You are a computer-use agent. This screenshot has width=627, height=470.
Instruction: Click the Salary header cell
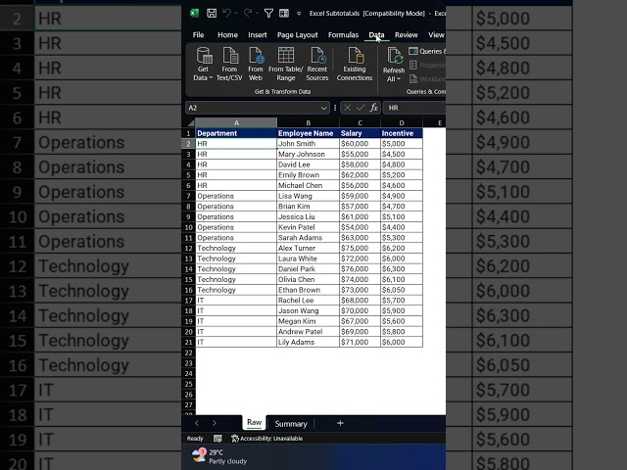[x=360, y=133]
